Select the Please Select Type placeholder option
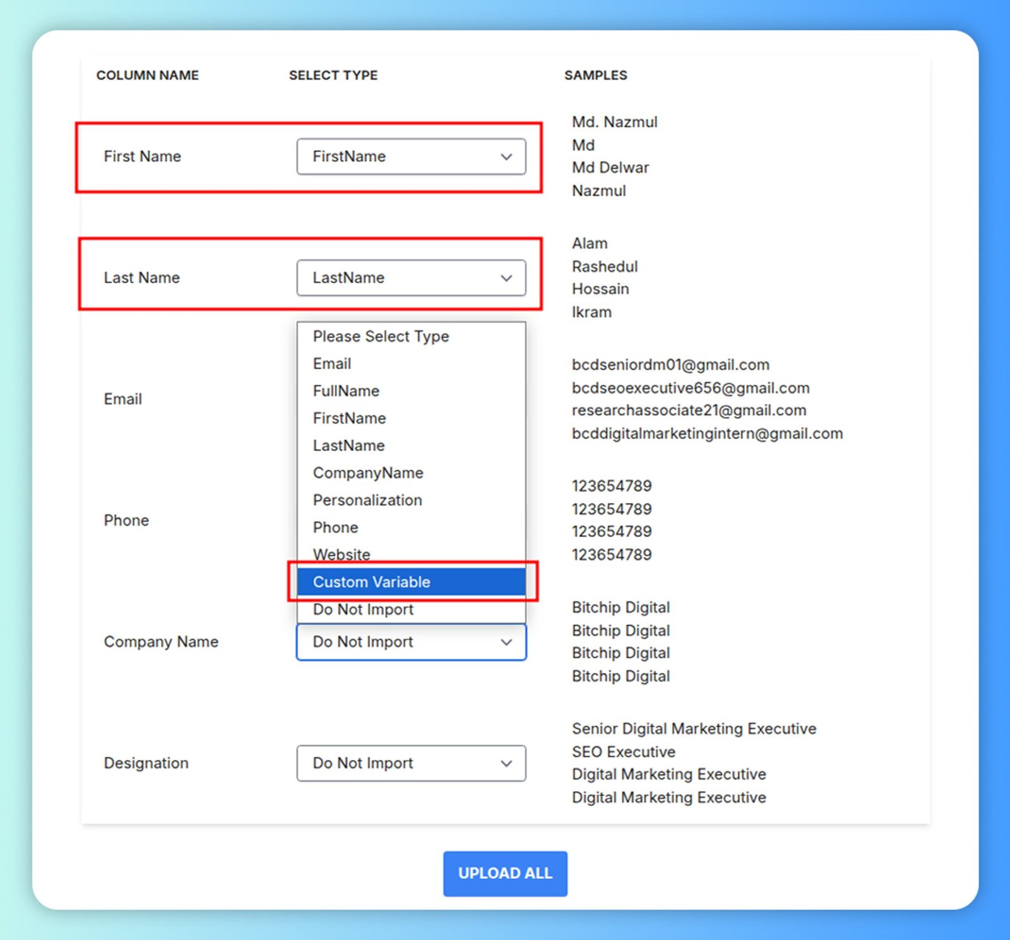Viewport: 1010px width, 940px height. [381, 337]
